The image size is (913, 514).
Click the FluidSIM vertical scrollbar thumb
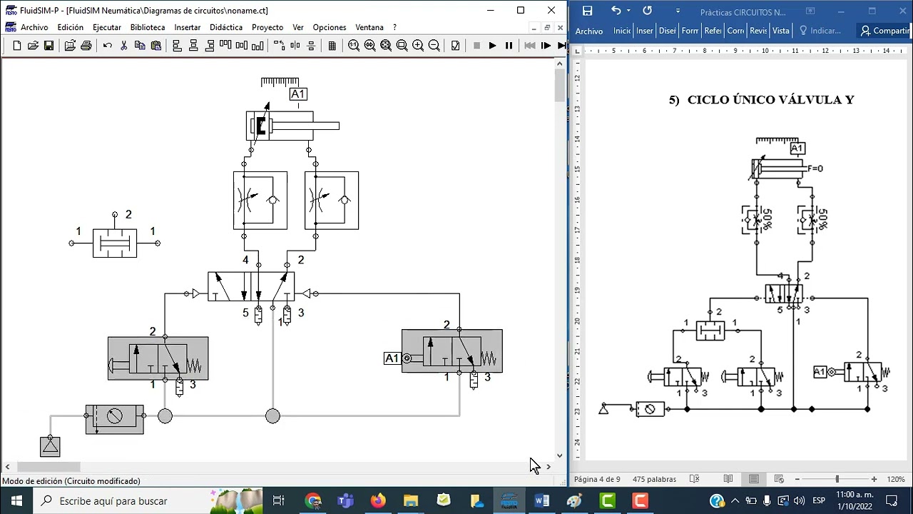[560, 86]
